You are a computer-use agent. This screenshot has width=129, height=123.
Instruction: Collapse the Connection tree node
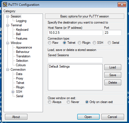point(7,70)
